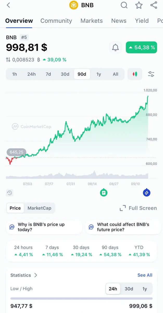Switch chart to MarketCap

click(x=39, y=208)
